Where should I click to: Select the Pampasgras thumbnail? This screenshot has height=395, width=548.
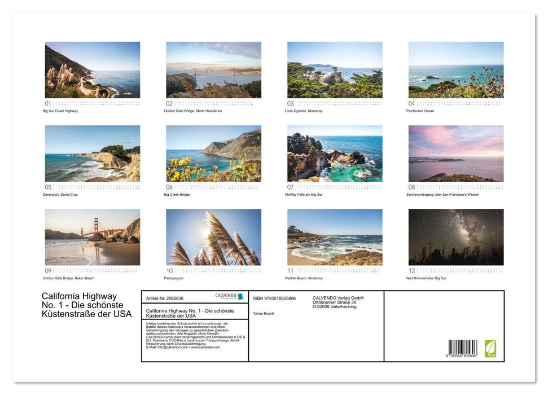point(213,237)
